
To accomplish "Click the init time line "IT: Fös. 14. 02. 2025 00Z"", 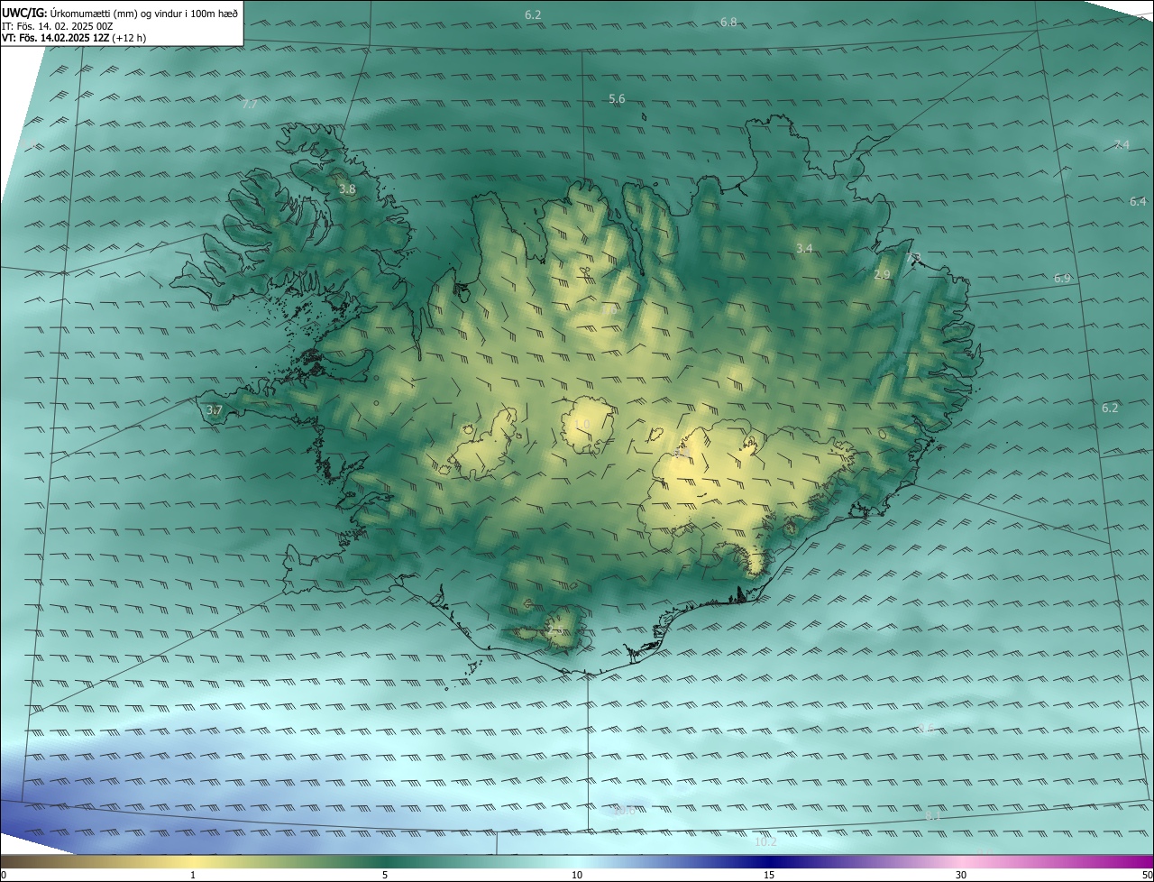I will 58,26.
